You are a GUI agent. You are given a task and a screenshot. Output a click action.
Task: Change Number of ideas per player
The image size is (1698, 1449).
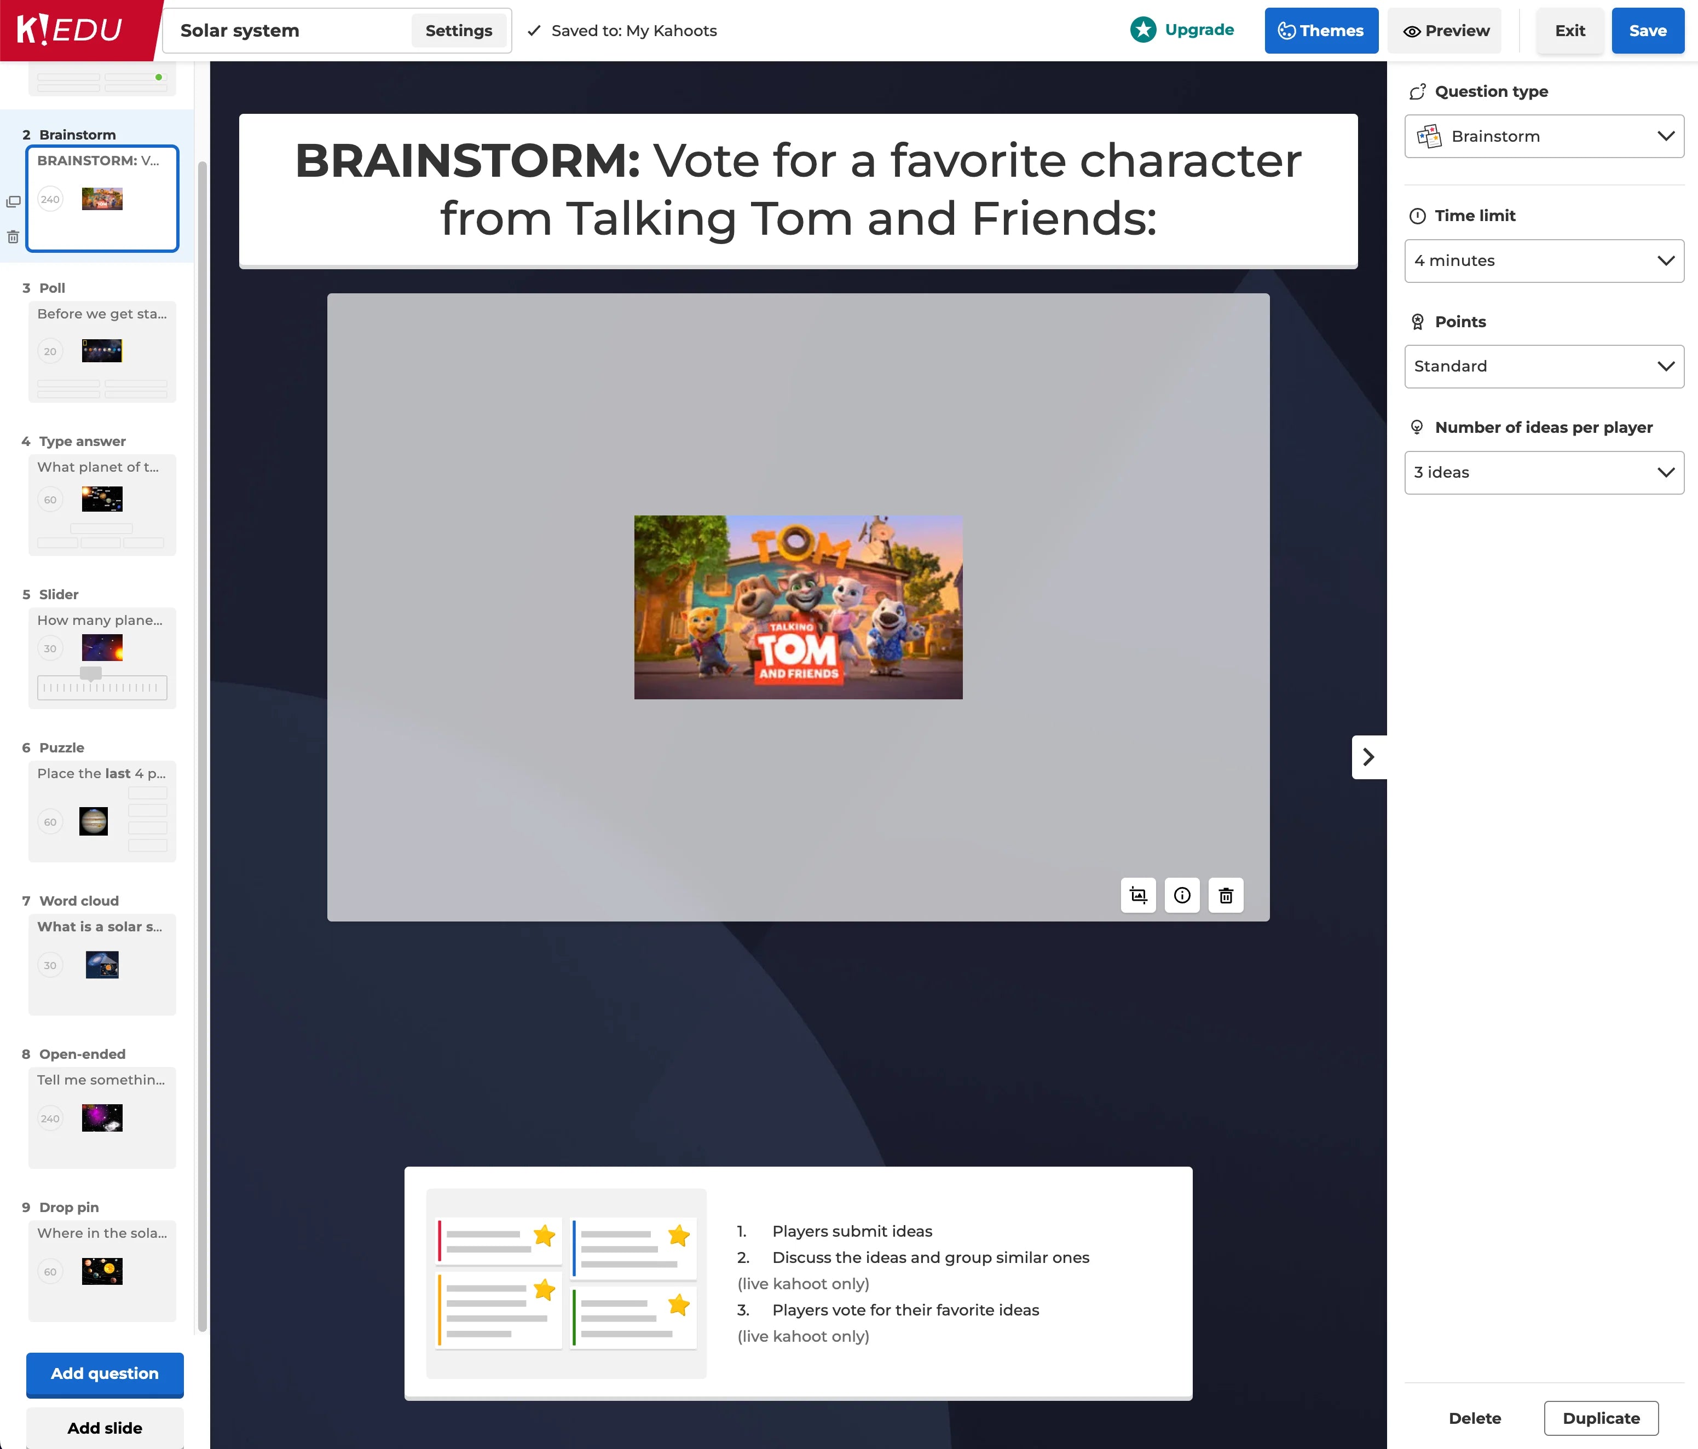point(1544,473)
